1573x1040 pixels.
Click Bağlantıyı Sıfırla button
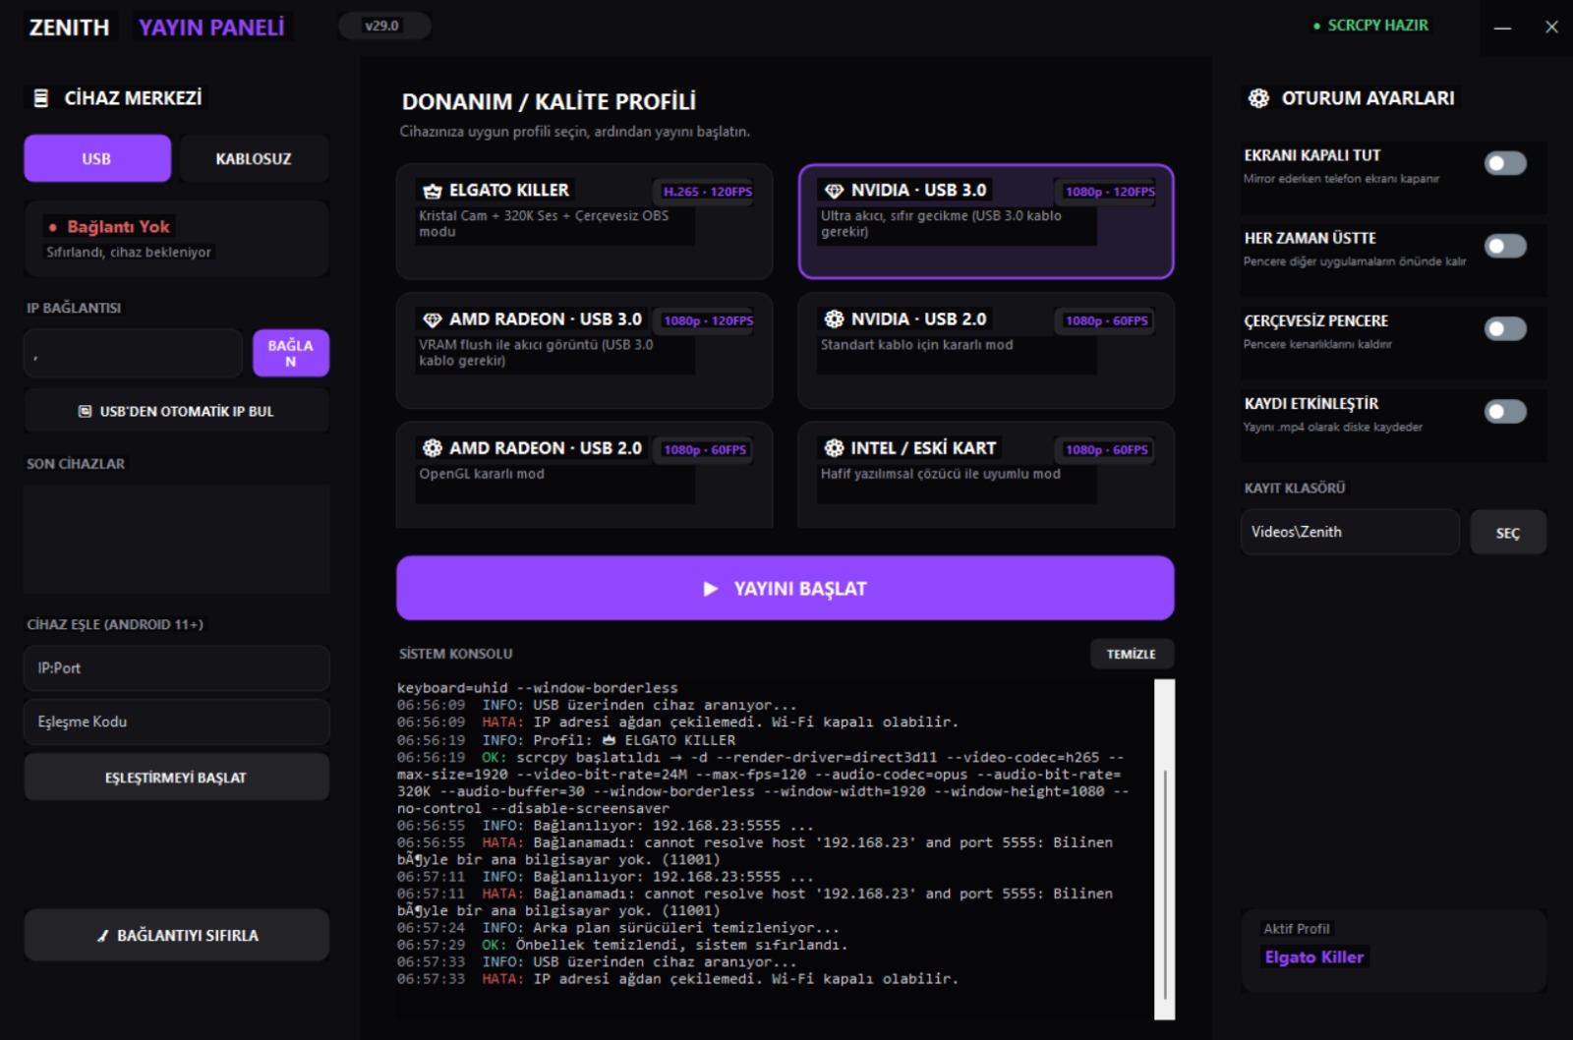[x=177, y=935]
